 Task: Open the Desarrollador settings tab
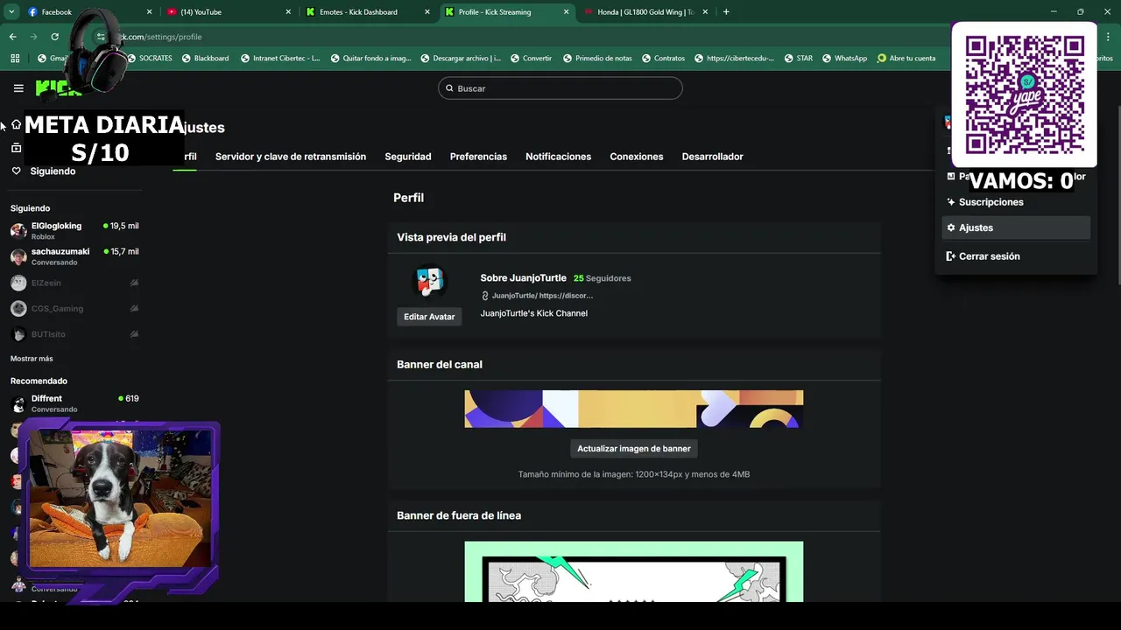click(x=712, y=157)
